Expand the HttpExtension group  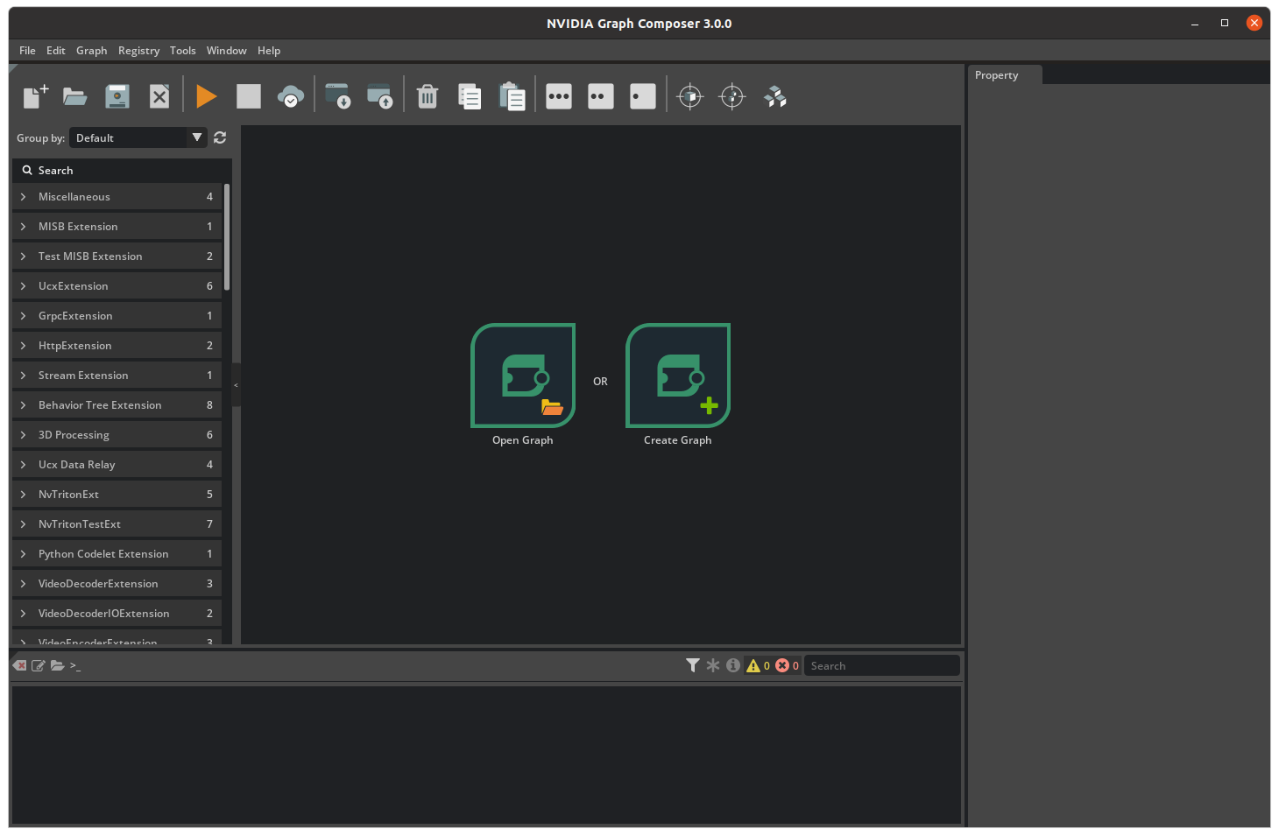click(x=24, y=346)
